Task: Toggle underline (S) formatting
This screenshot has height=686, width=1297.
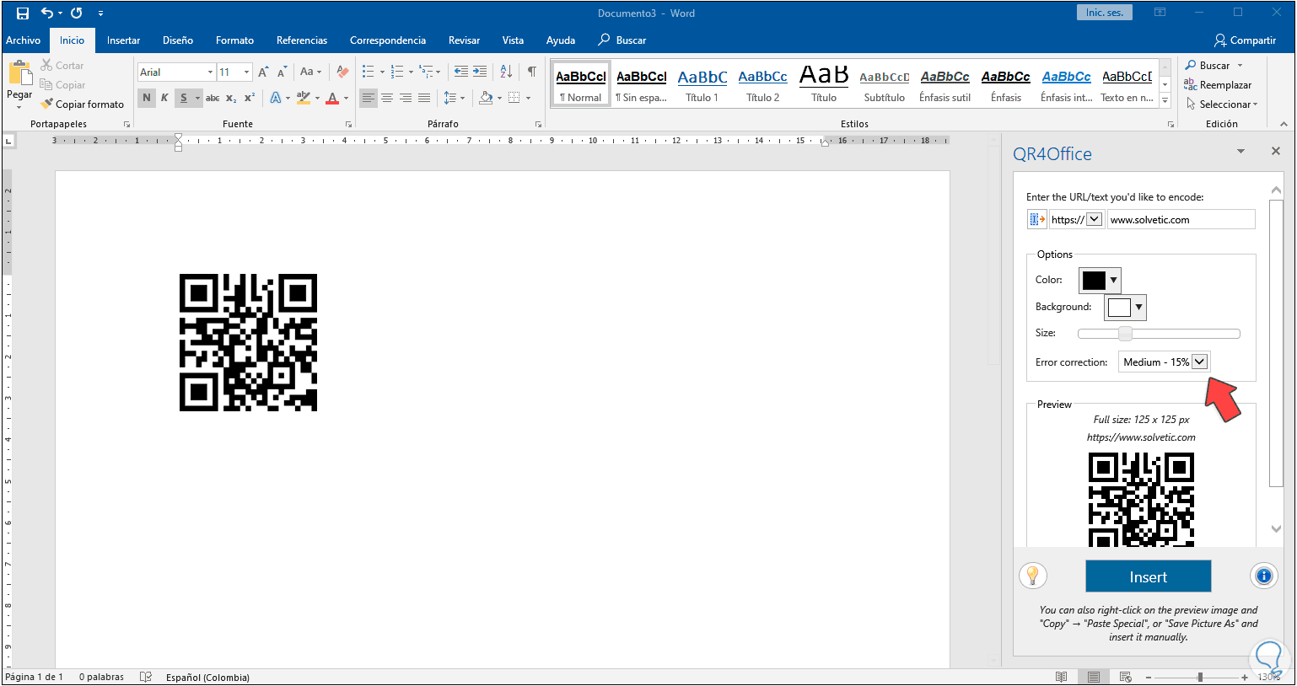Action: [x=183, y=99]
